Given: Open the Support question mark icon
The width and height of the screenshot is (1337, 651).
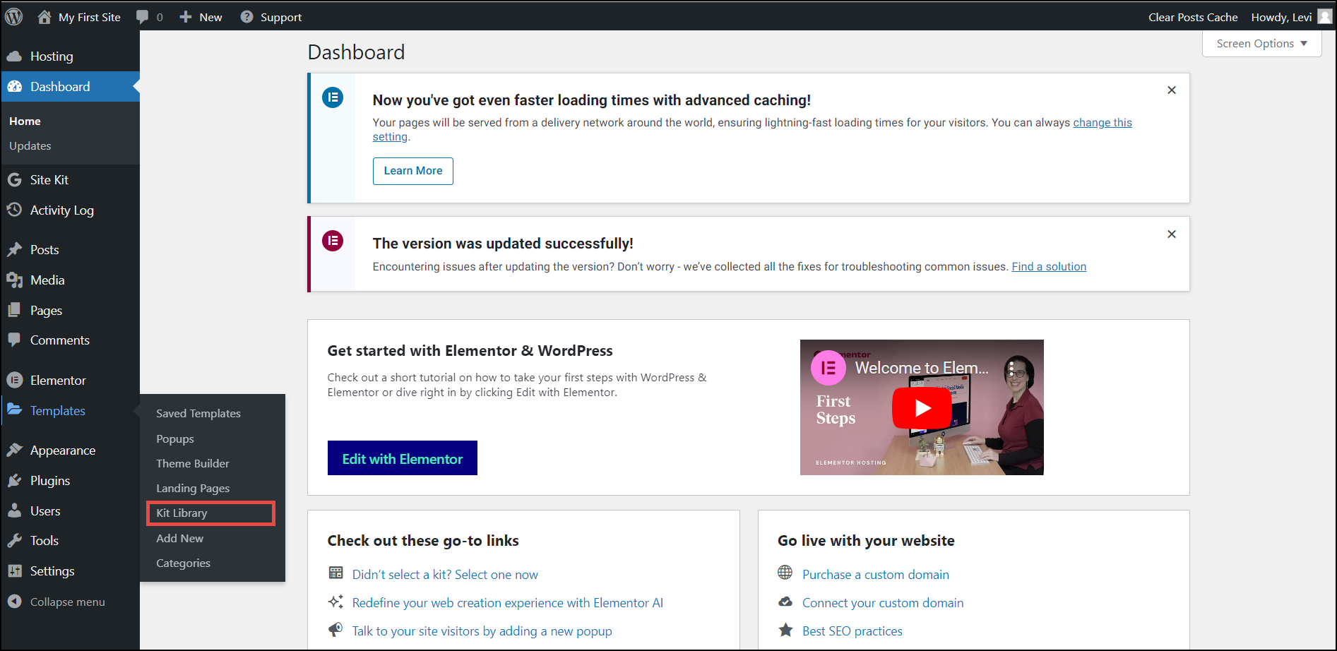Looking at the screenshot, I should coord(246,17).
